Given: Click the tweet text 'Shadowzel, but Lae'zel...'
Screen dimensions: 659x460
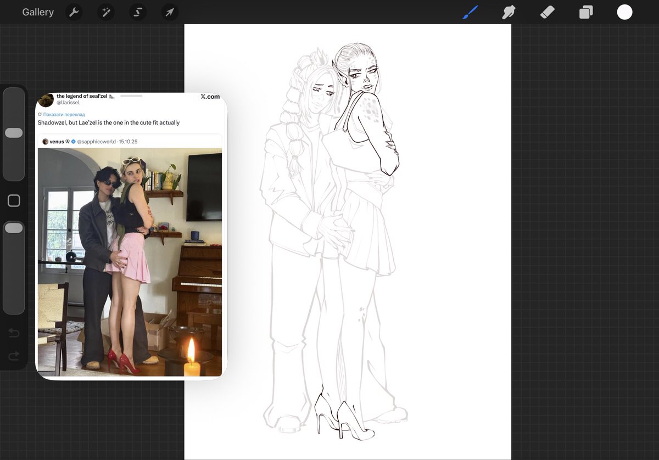Looking at the screenshot, I should coord(109,122).
